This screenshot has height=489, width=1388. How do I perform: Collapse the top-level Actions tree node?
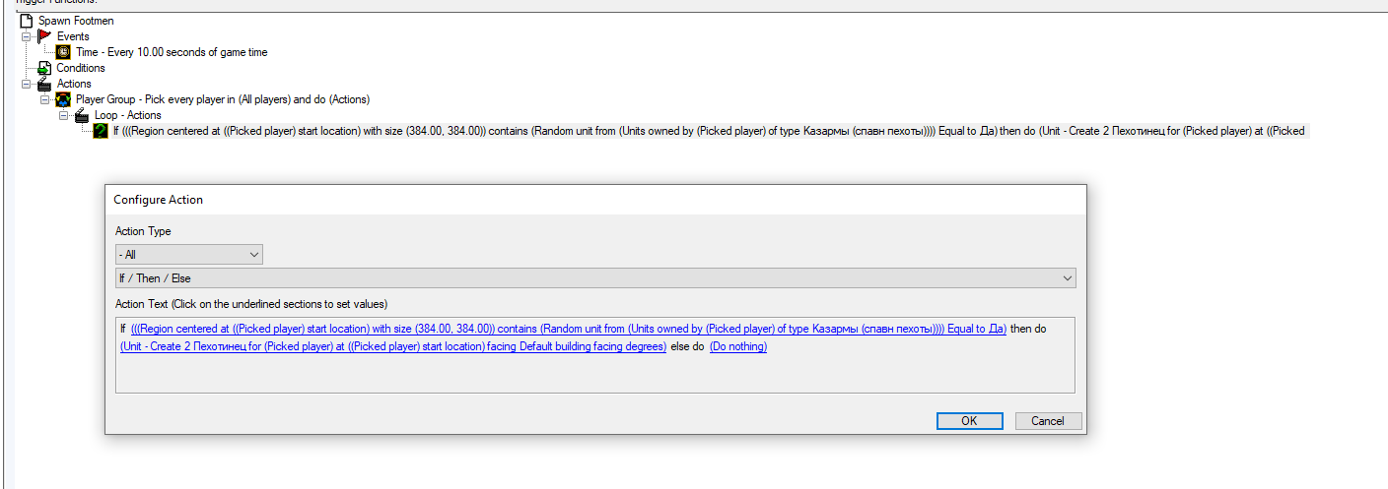coord(27,84)
